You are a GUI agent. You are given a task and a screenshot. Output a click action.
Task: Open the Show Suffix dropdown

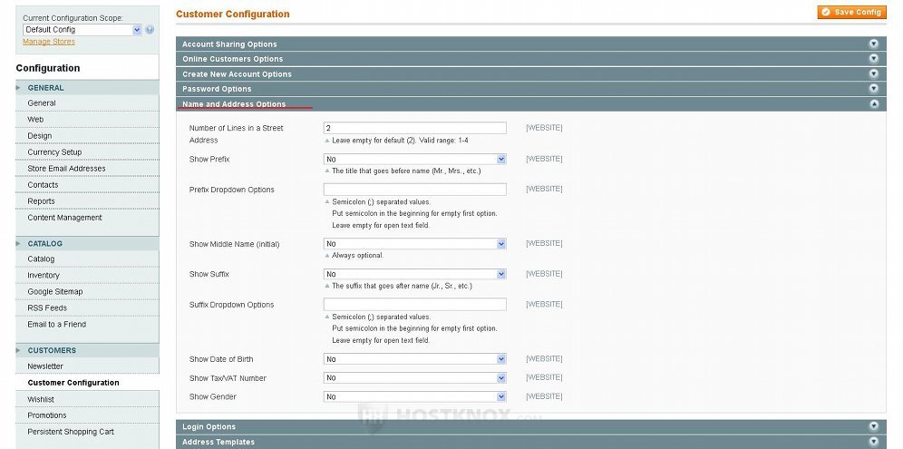pyautogui.click(x=414, y=274)
